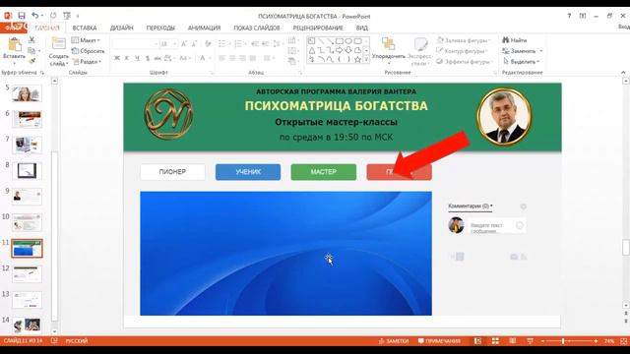
Task: Switch to the ДИЗАЙН (Design) tab
Action: [x=122, y=28]
